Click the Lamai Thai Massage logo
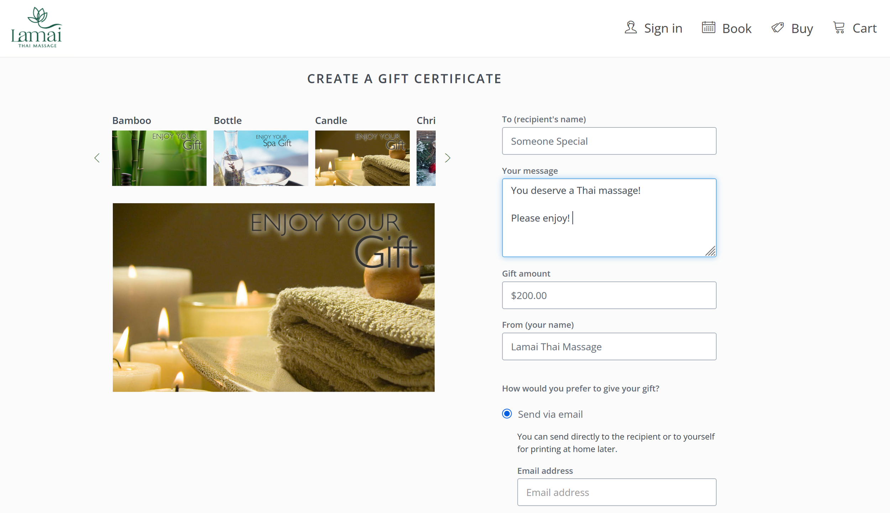The image size is (890, 513). [x=36, y=28]
